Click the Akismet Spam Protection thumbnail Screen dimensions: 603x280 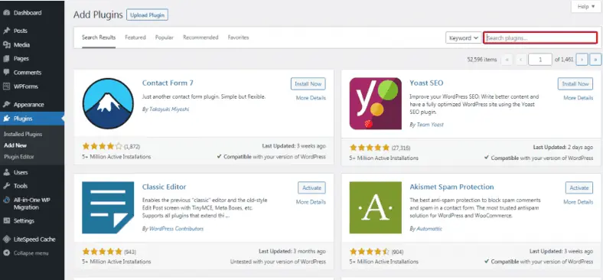coord(375,207)
